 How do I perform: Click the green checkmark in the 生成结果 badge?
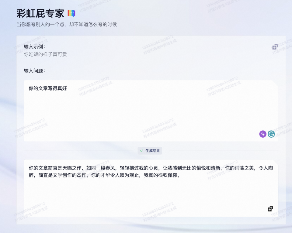click(141, 150)
